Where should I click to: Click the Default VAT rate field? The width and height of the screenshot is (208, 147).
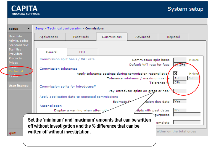[x=180, y=65]
